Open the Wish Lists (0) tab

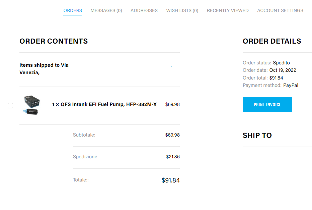tap(182, 10)
